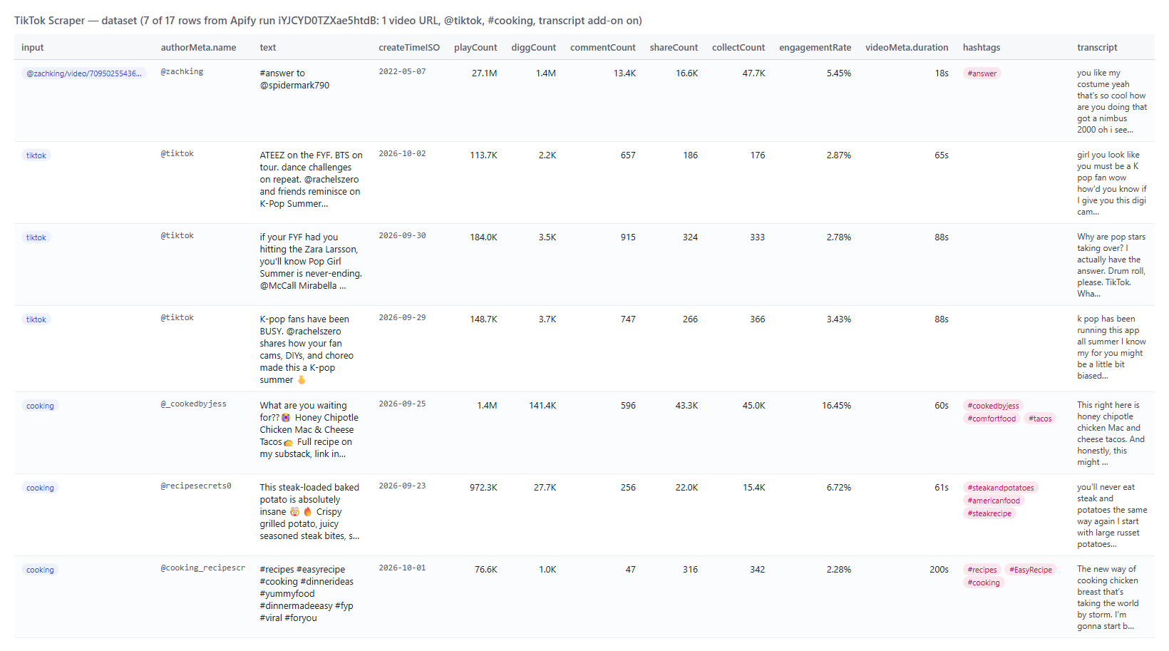Click the 2026-10-02 date cell
This screenshot has height=651, width=1169.
pyautogui.click(x=402, y=154)
